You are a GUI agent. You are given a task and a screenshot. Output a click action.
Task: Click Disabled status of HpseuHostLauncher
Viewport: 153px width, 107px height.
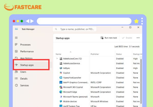[120, 78]
